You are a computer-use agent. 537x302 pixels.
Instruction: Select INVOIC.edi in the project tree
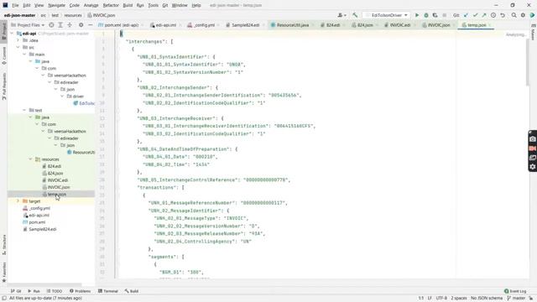58,180
